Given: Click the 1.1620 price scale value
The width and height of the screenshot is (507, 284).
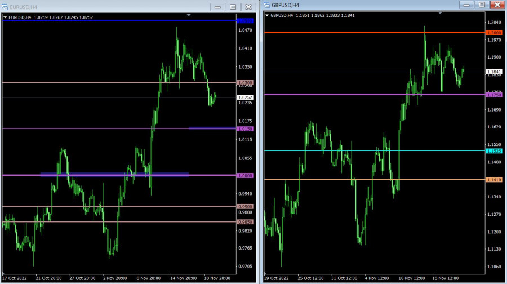Looking at the screenshot, I should 494,127.
